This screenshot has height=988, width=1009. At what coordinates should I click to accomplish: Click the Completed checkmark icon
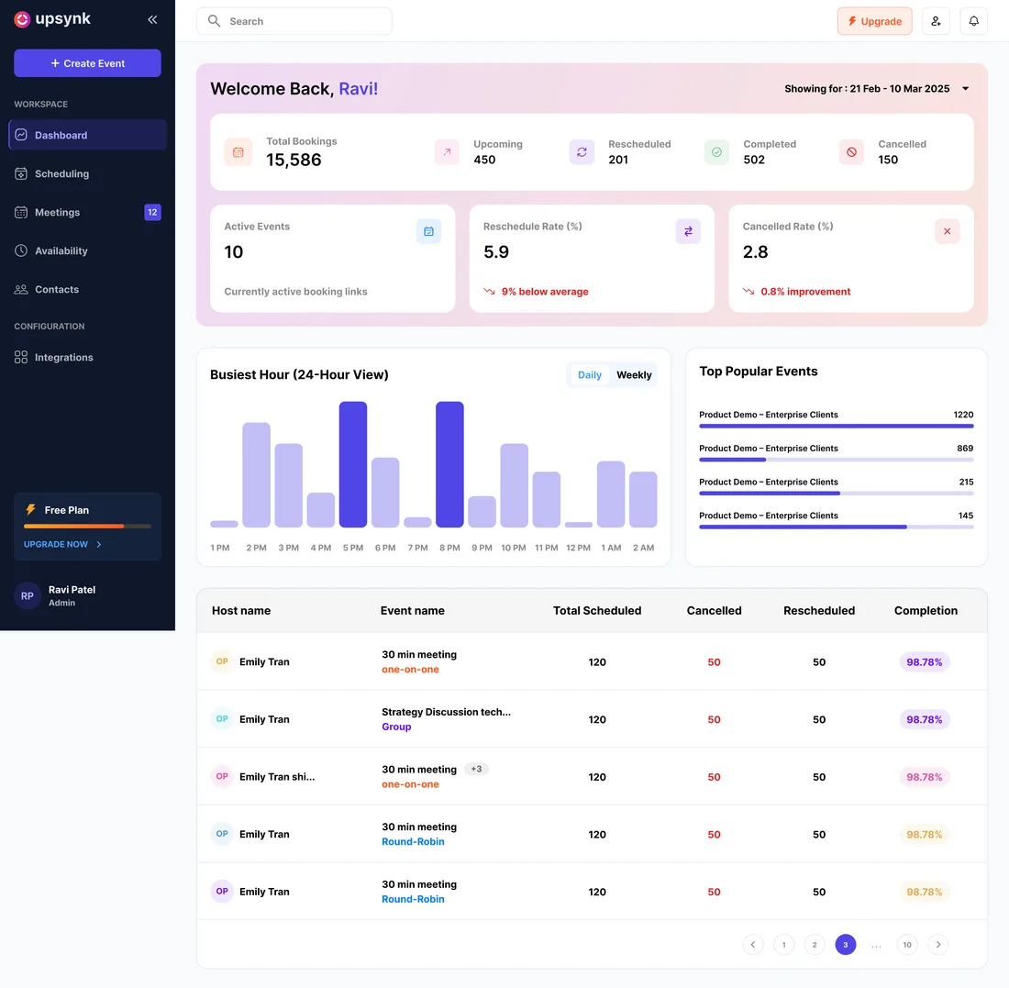(x=716, y=152)
